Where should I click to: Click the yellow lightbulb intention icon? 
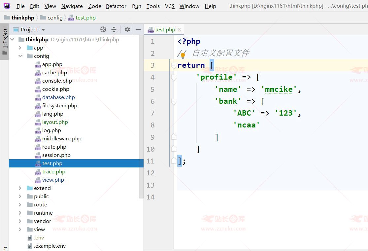point(183,55)
